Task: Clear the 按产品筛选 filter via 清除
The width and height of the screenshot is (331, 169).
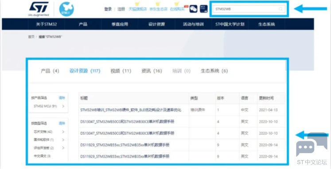Action: click(x=62, y=98)
